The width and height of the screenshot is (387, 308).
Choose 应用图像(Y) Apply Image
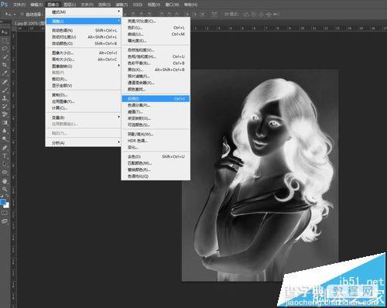click(x=84, y=101)
